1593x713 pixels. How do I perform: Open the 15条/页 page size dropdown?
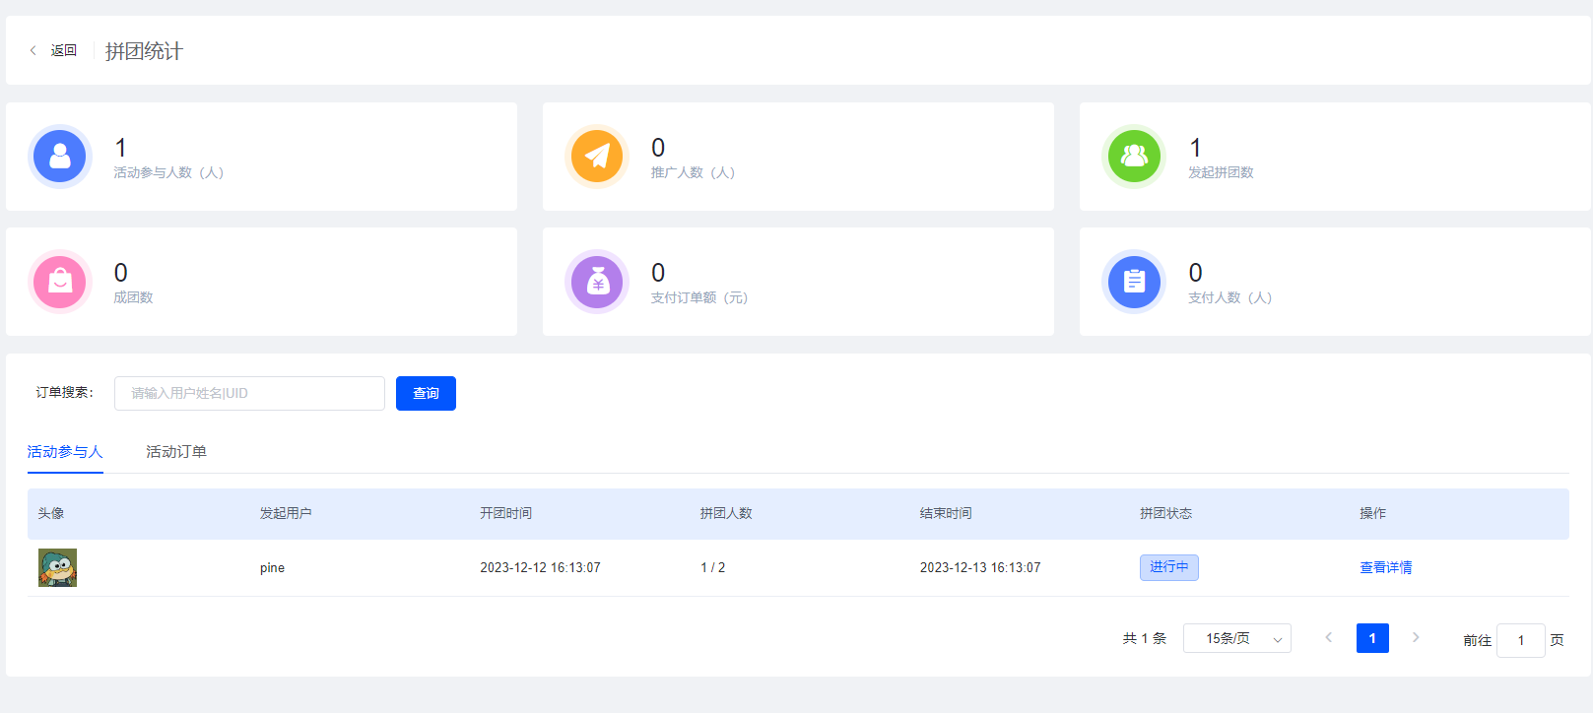[1237, 638]
